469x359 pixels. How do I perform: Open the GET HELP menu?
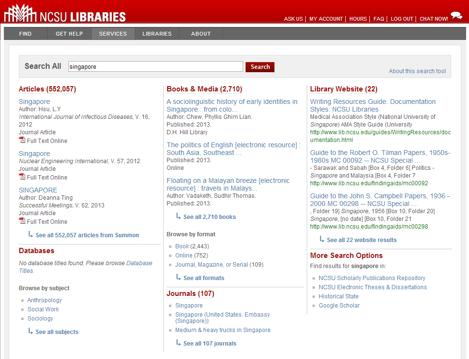(x=69, y=34)
